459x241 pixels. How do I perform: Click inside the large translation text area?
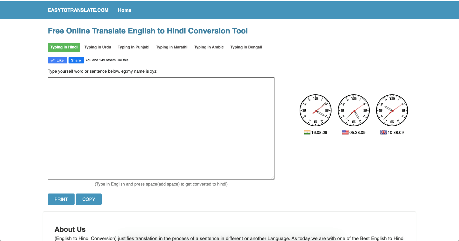[161, 128]
